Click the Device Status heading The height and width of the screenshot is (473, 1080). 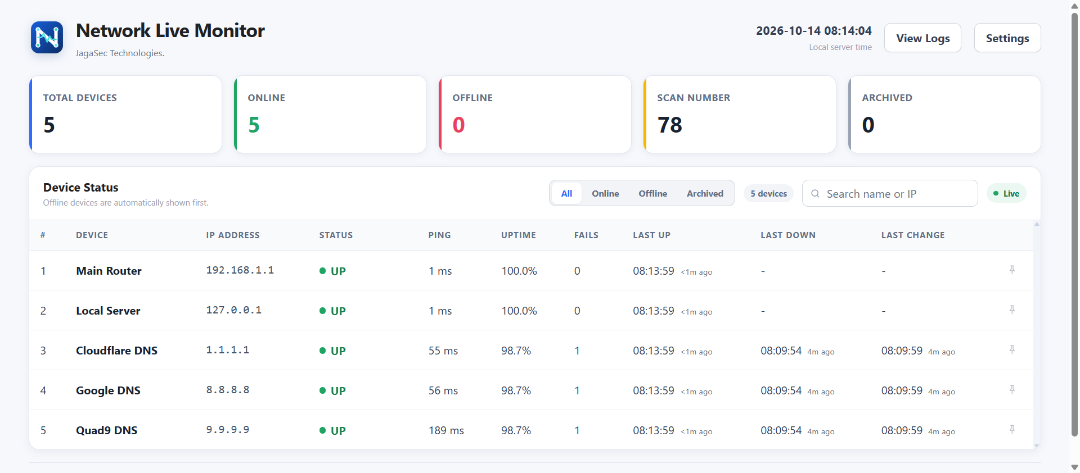coord(81,188)
